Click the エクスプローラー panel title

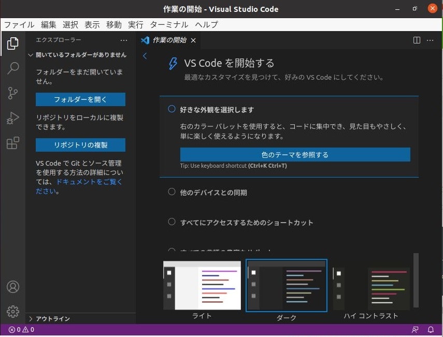[x=59, y=40]
